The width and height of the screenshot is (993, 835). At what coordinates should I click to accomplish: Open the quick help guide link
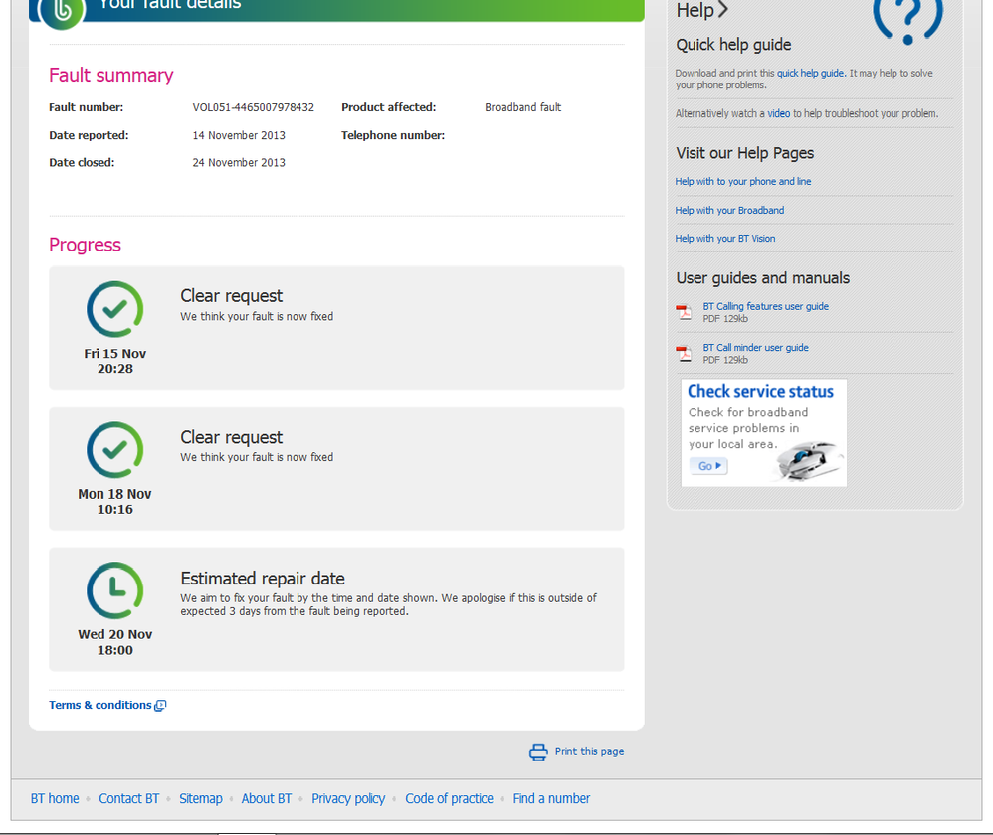810,73
